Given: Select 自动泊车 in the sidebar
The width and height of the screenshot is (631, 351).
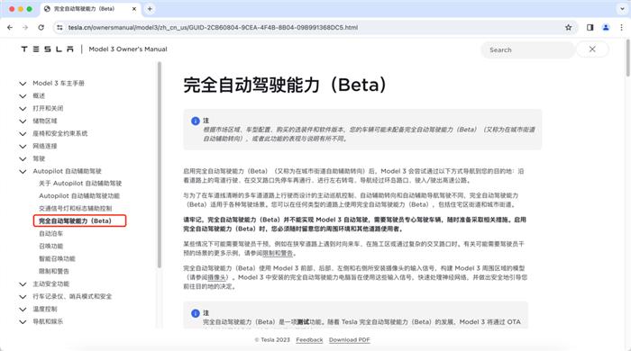Looking at the screenshot, I should 51,233.
